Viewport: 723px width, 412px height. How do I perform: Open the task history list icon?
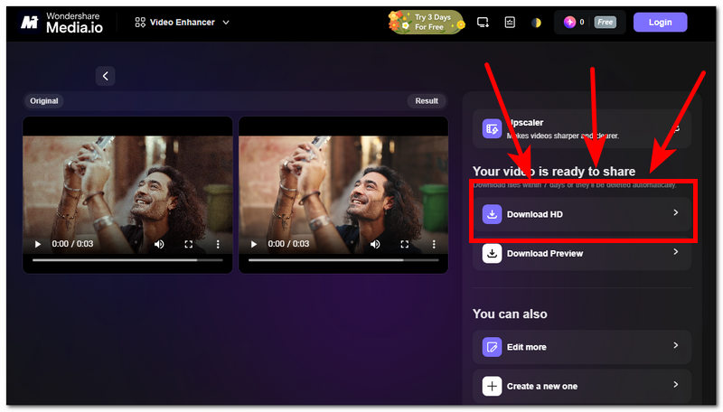tap(510, 22)
